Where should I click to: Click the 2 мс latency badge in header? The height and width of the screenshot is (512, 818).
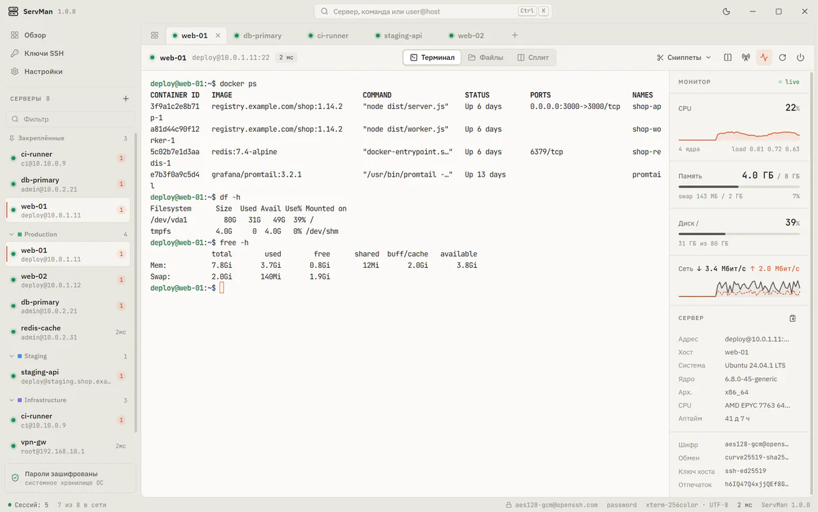[x=286, y=58]
